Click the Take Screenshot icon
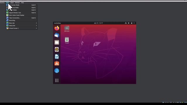The width and height of the screenshot is (187, 105). coord(7,18)
